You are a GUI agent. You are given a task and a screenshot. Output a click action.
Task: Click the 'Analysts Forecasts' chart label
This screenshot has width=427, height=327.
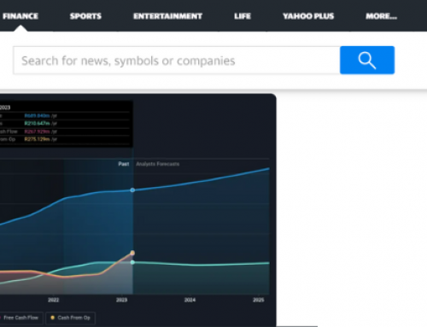coord(157,164)
